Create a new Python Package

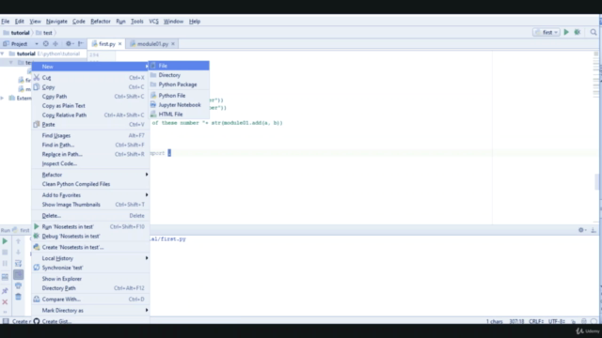point(179,84)
